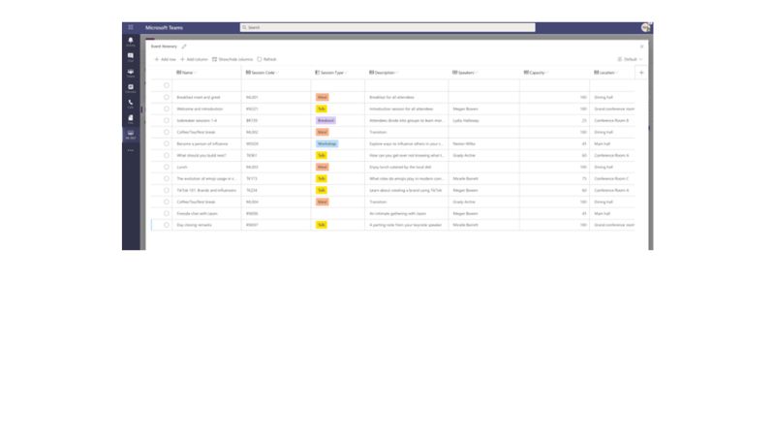Open the Activity bell in sidebar
The width and height of the screenshot is (775, 436).
pos(131,42)
